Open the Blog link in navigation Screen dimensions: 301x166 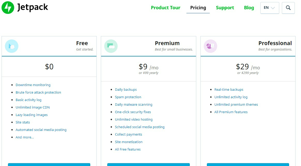(249, 8)
